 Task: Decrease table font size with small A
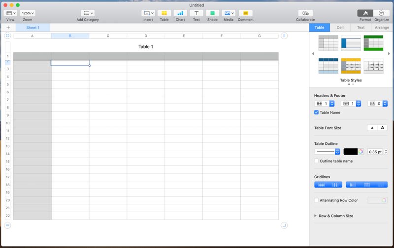pyautogui.click(x=372, y=128)
